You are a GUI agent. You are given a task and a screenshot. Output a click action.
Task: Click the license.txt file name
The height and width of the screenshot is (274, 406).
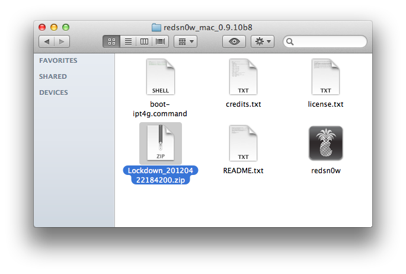click(x=325, y=104)
